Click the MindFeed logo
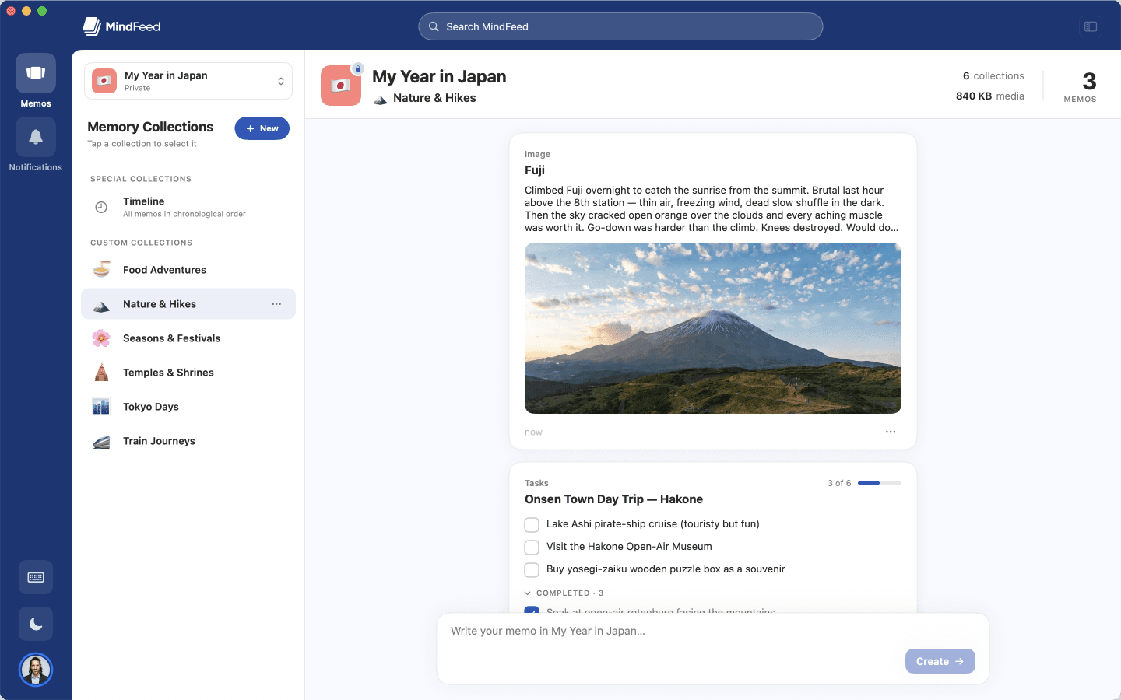The image size is (1121, 700). click(121, 26)
